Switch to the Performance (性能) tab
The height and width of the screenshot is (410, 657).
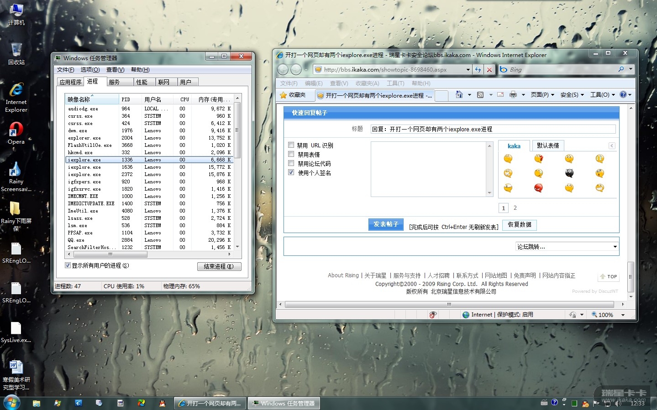point(142,82)
